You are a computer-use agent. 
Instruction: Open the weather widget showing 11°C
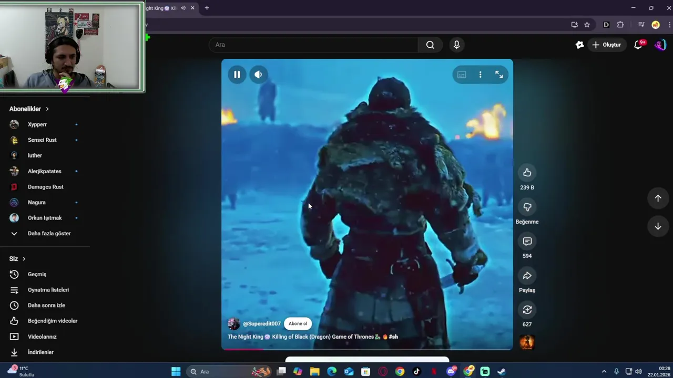click(21, 371)
